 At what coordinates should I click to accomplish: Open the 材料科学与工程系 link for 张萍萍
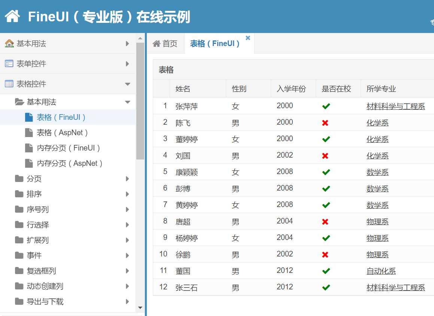[x=395, y=106]
